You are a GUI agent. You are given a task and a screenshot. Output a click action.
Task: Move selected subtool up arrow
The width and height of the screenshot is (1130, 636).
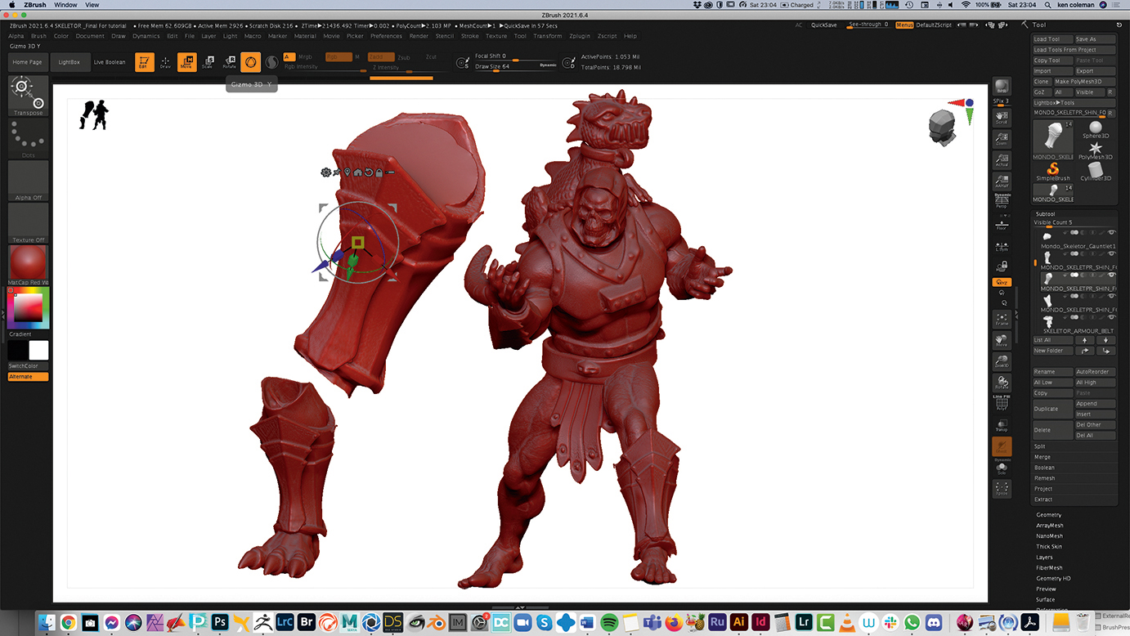tap(1085, 340)
